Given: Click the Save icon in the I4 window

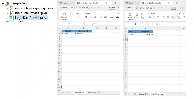Looking at the screenshot, I should 140,8.
